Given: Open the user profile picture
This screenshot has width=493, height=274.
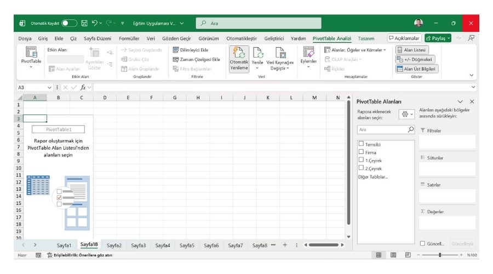Looking at the screenshot, I should 419,23.
